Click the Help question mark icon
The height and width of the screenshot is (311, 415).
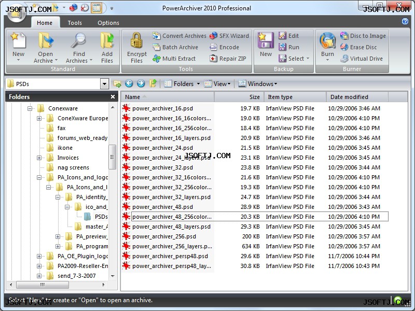tap(405, 21)
